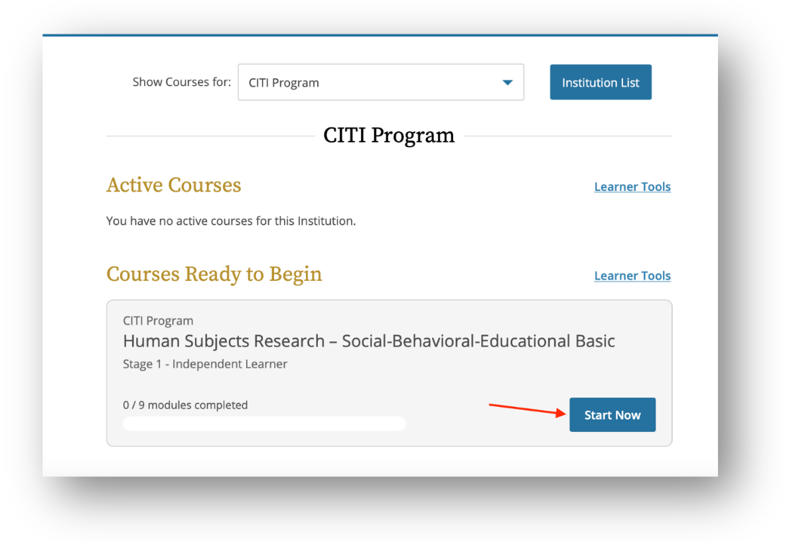Click the CITI Program text in dropdown
787x542 pixels.
pos(283,83)
